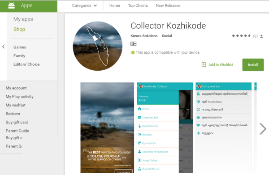This screenshot has height=175, width=269.
Task: Click the avatar in Kozhikode Collector header
Action: [141, 86]
